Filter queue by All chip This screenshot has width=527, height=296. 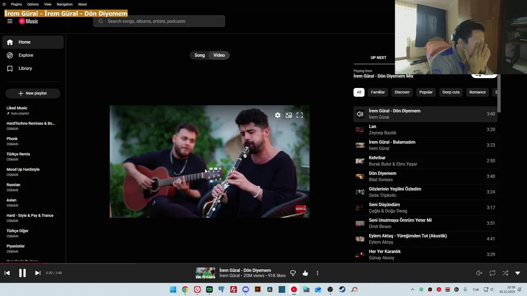coord(359,92)
